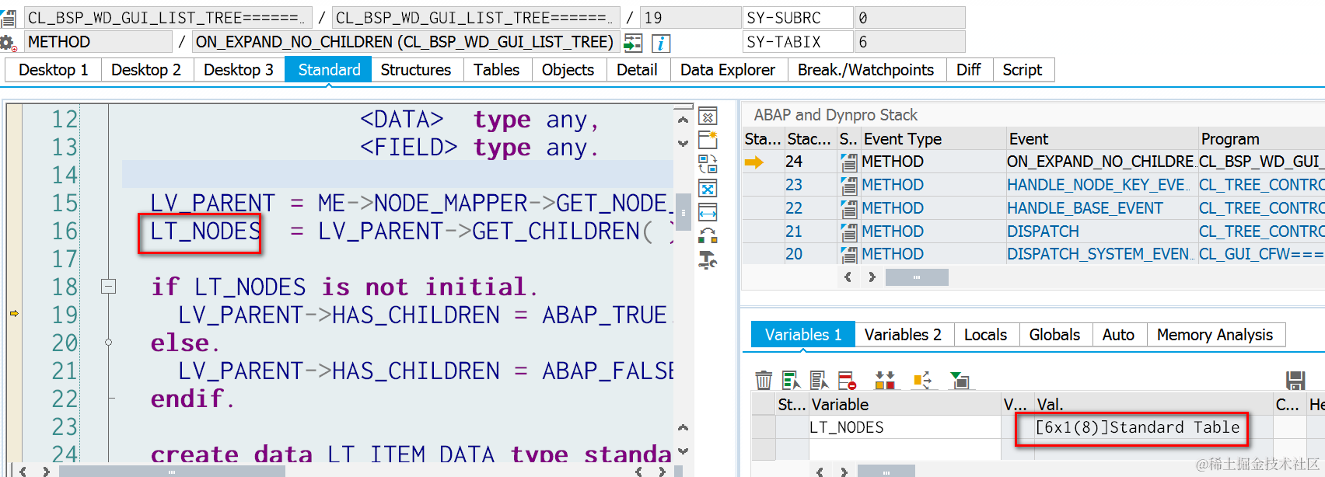Viewport: 1325px width, 477px height.
Task: Click the right scroll arrow under the stack table
Action: click(x=872, y=277)
